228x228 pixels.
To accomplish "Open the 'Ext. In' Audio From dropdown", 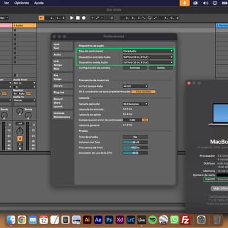I will tap(24, 83).
